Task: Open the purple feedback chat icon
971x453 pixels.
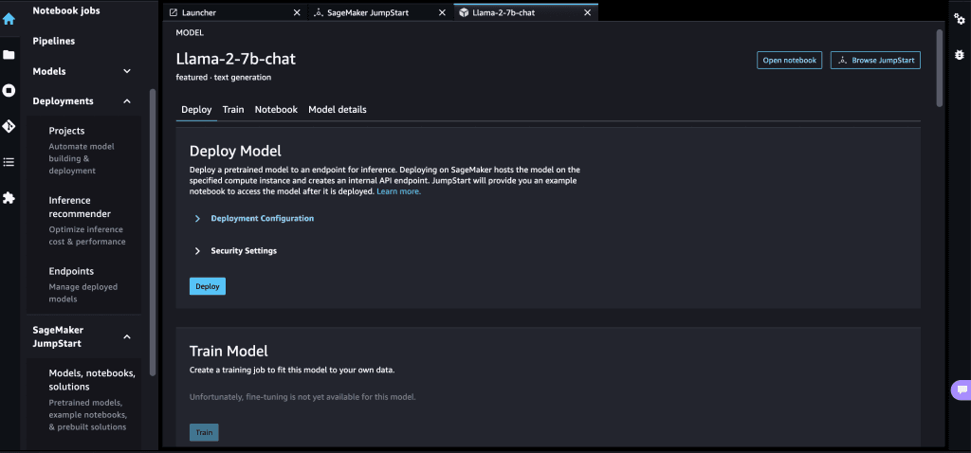Action: point(962,390)
